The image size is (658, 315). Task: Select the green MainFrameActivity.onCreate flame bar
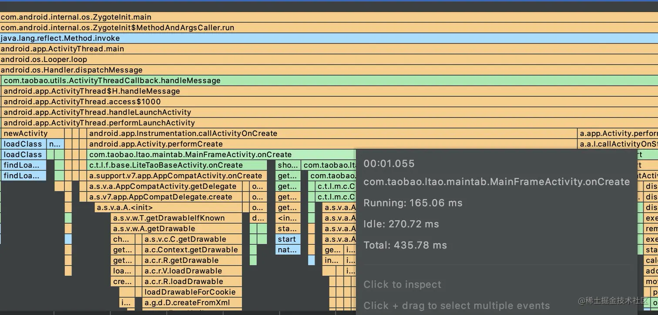coord(222,154)
